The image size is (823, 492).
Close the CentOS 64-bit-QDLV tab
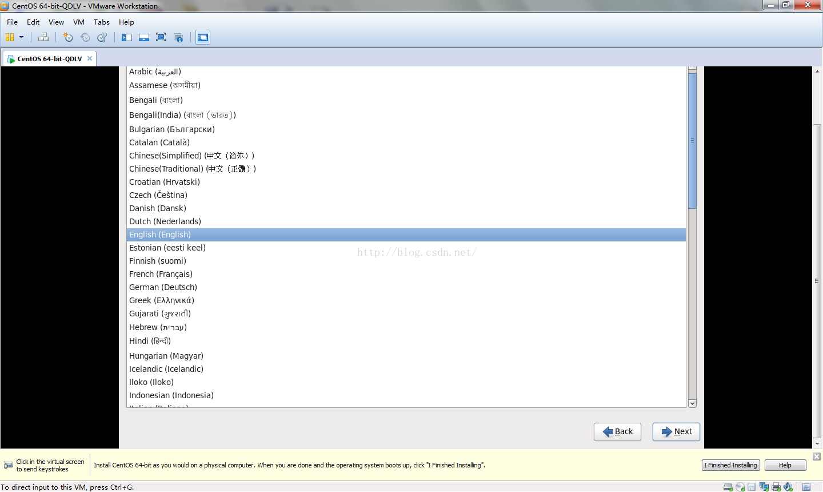click(90, 58)
